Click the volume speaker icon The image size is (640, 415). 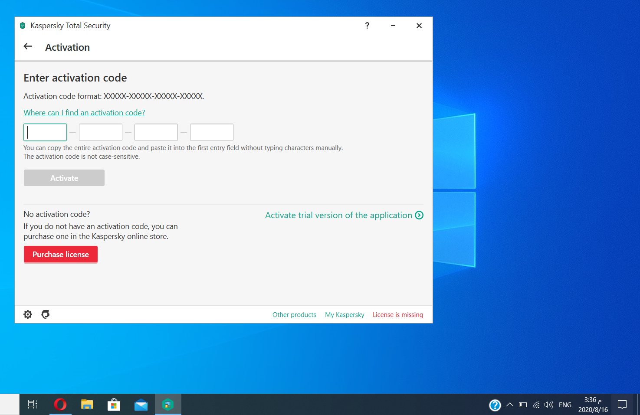[549, 405]
